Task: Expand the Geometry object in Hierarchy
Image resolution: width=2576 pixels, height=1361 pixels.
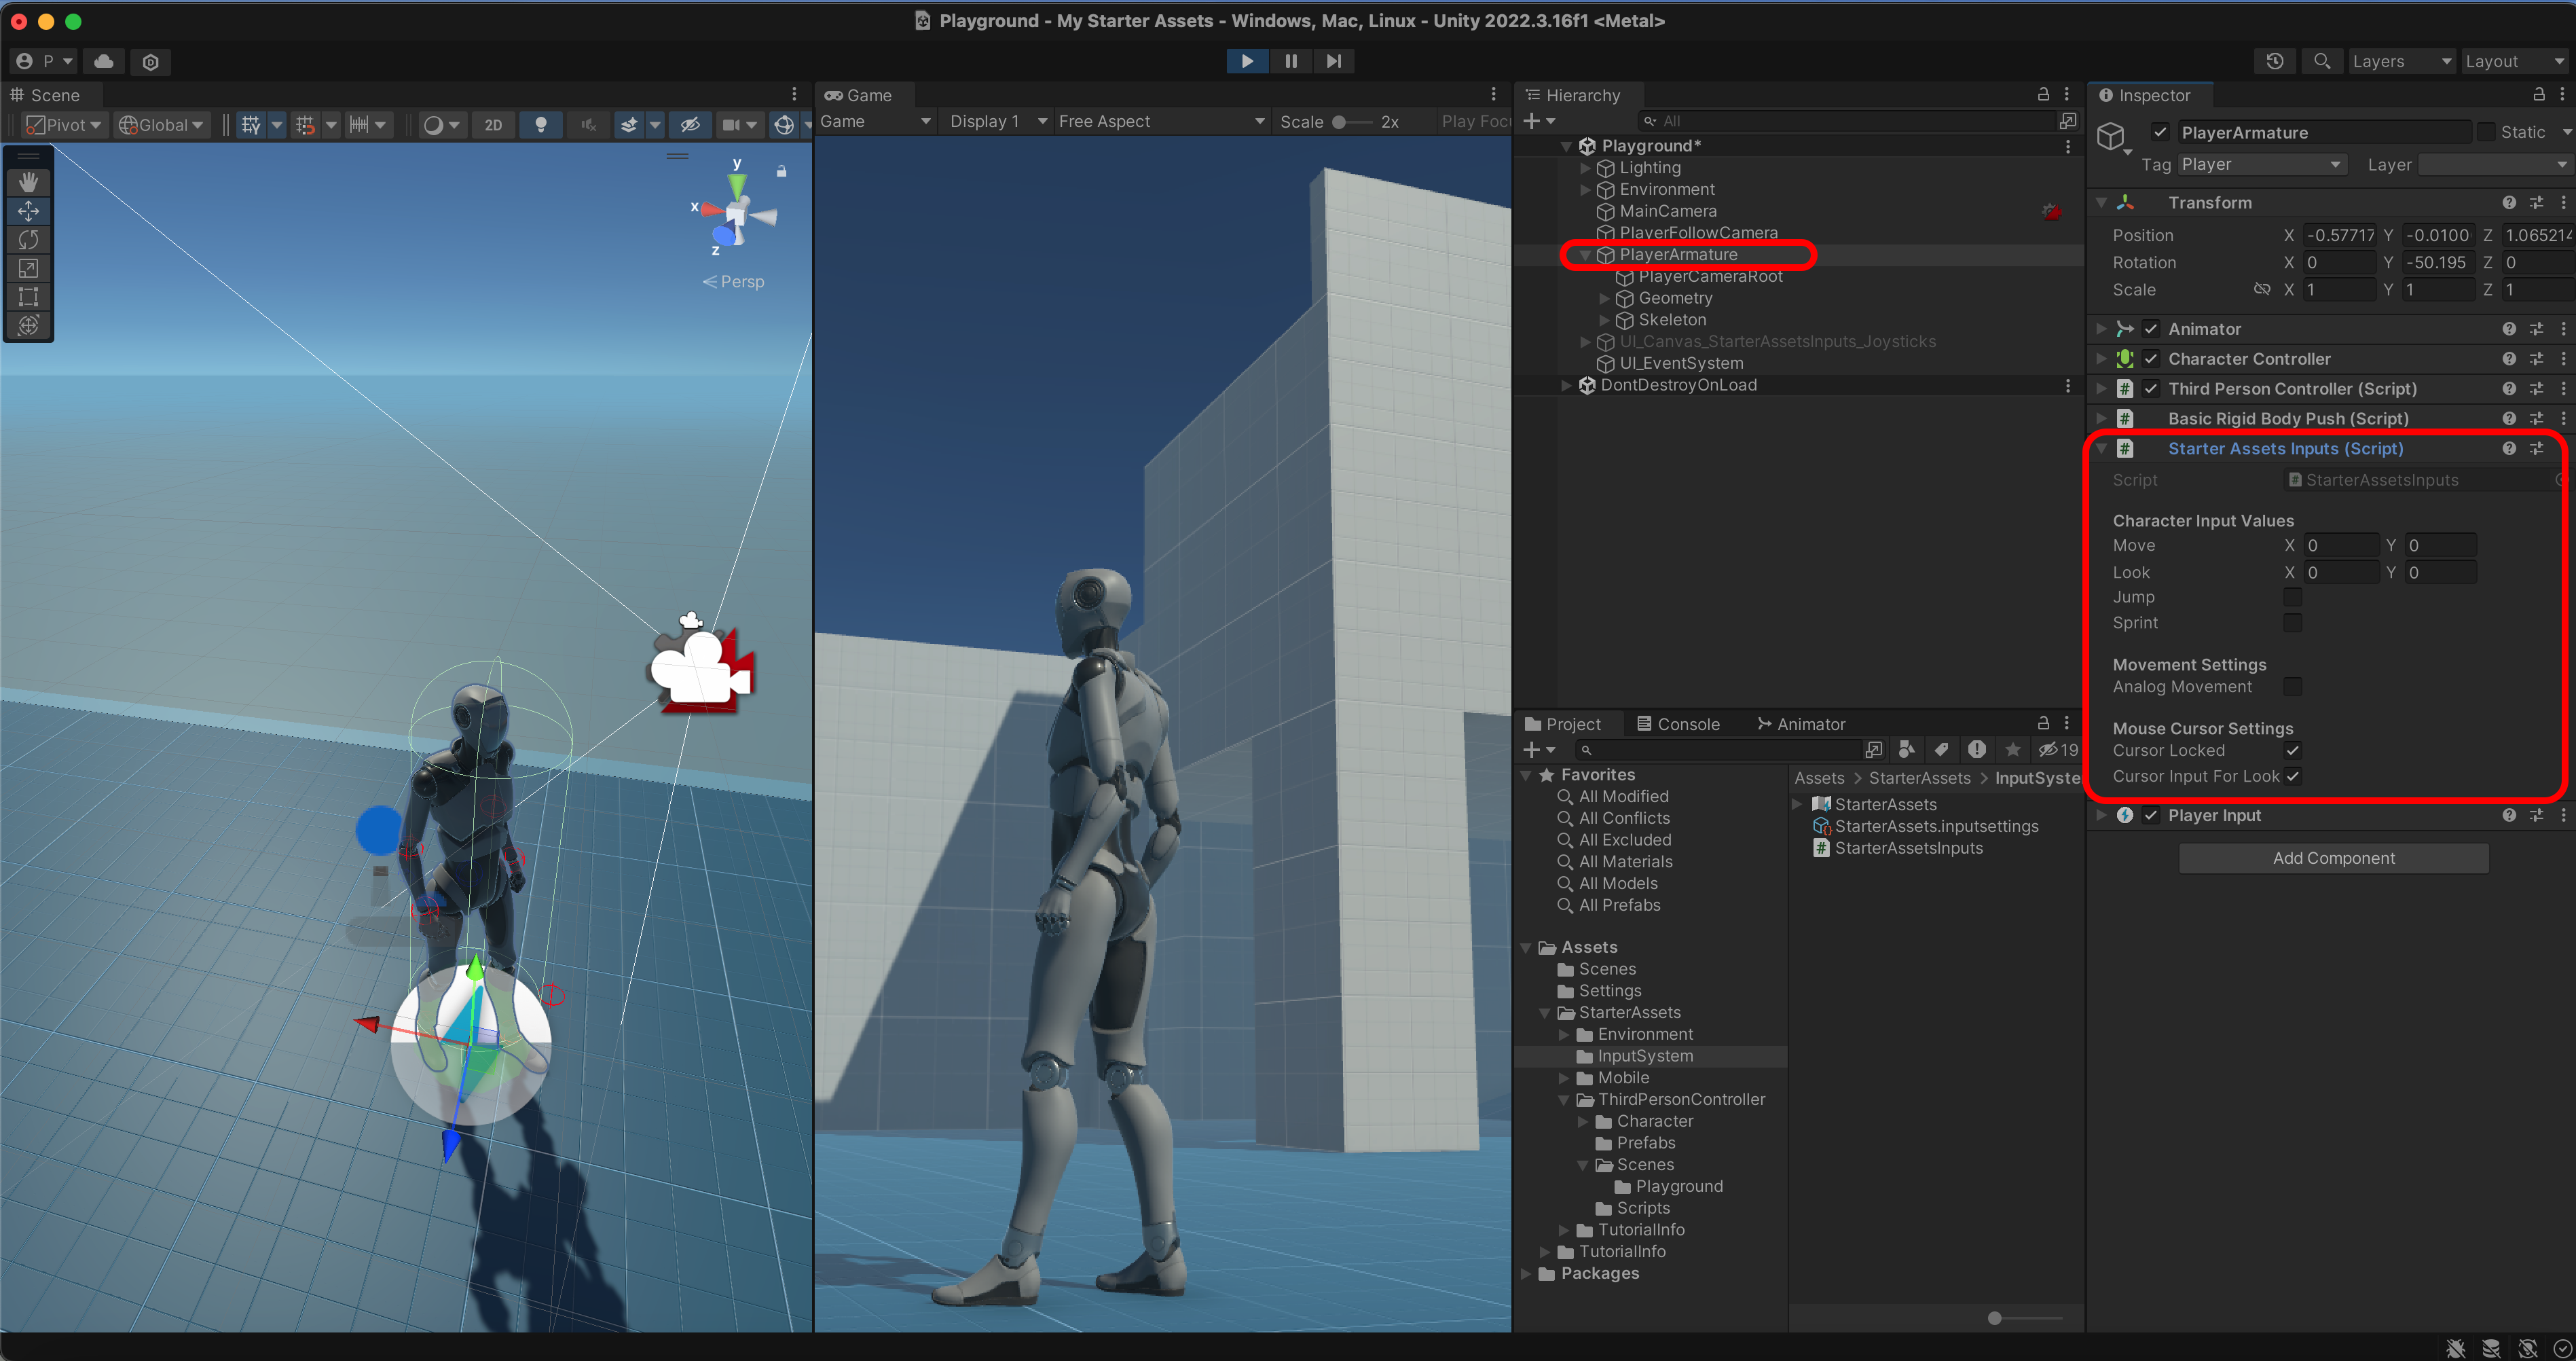Action: click(x=1604, y=298)
